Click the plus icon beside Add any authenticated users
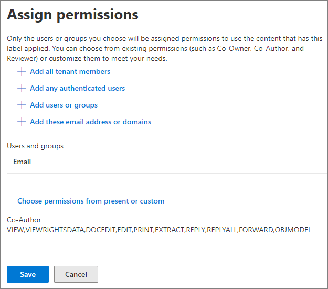 tap(22, 88)
